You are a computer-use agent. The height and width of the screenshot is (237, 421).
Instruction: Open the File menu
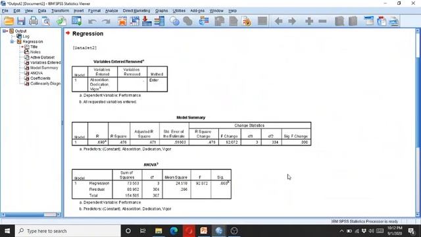coord(5,11)
